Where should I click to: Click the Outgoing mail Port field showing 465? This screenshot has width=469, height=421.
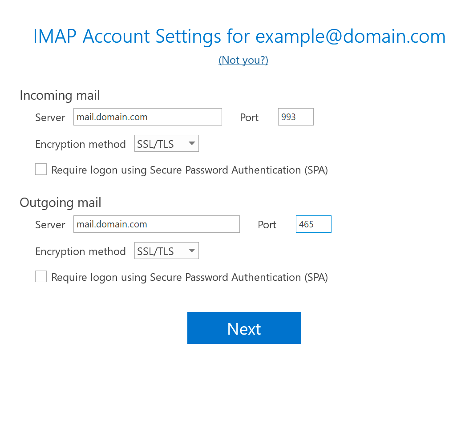pos(313,224)
